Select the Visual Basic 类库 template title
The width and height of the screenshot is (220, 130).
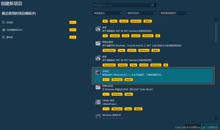click(x=104, y=57)
